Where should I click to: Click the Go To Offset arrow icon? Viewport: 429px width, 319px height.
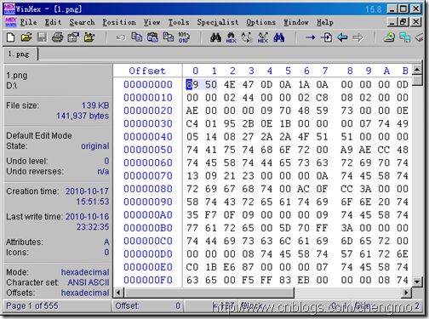tap(311, 37)
